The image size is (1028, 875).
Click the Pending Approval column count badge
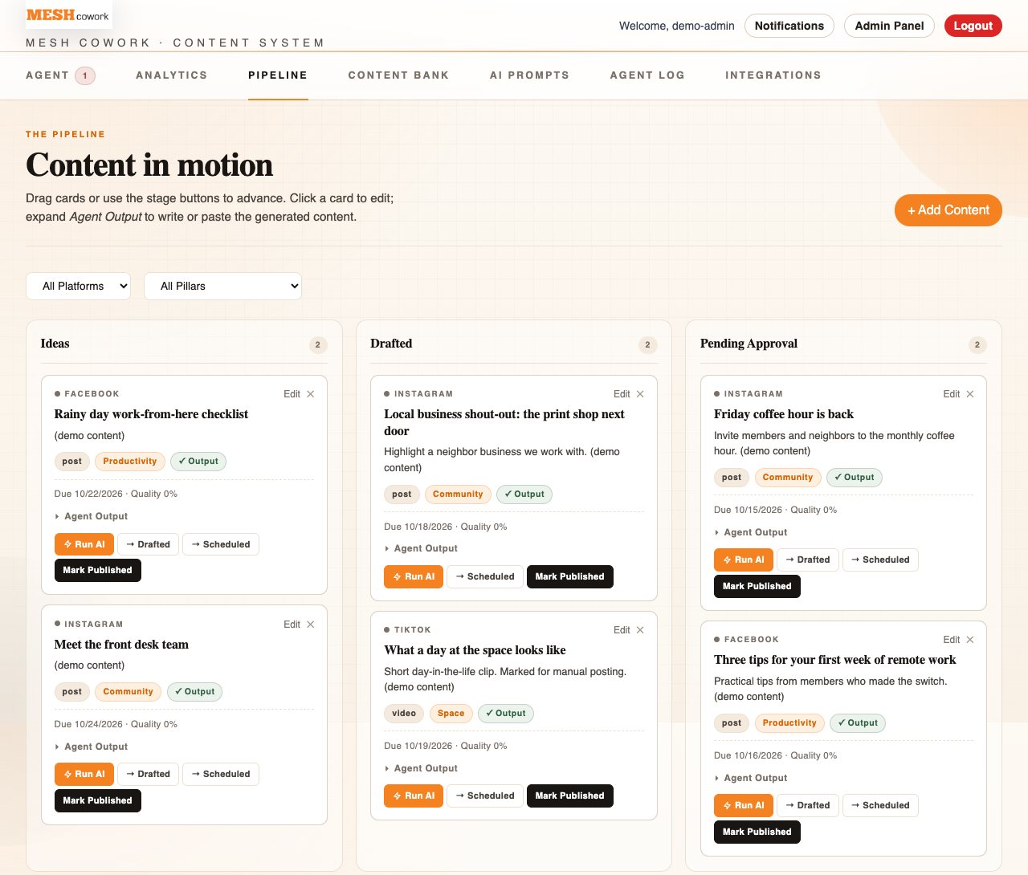pos(977,345)
